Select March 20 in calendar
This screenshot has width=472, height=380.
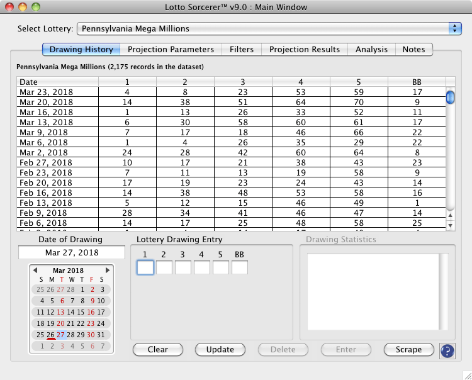[x=61, y=323]
